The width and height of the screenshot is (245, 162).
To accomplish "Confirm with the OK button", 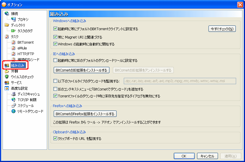I will click(184, 156).
